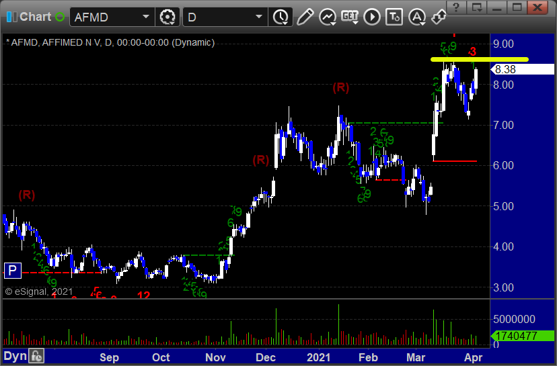Click the 5000000 volume axis label

coord(514,319)
